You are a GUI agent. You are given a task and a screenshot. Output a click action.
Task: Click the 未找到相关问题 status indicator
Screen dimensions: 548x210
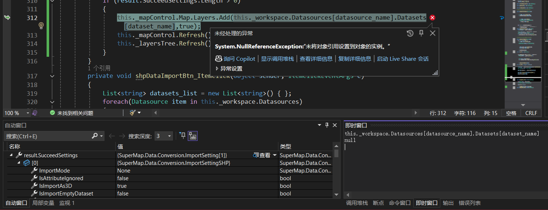[71, 113]
